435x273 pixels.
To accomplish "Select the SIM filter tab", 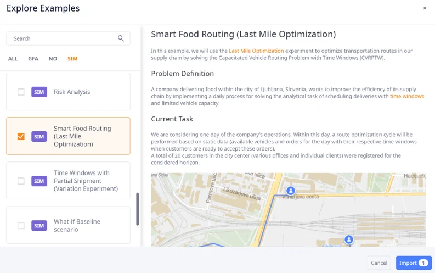I will (x=72, y=59).
